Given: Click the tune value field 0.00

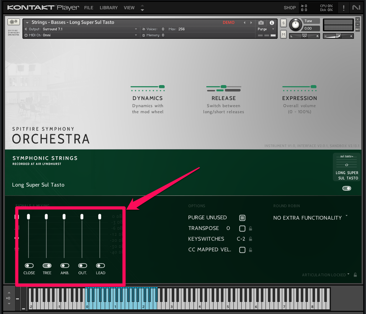Looking at the screenshot, I should pos(311,28).
